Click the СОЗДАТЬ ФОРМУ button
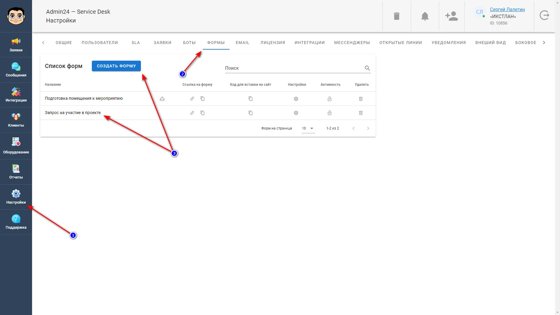560x315 pixels. (x=116, y=66)
